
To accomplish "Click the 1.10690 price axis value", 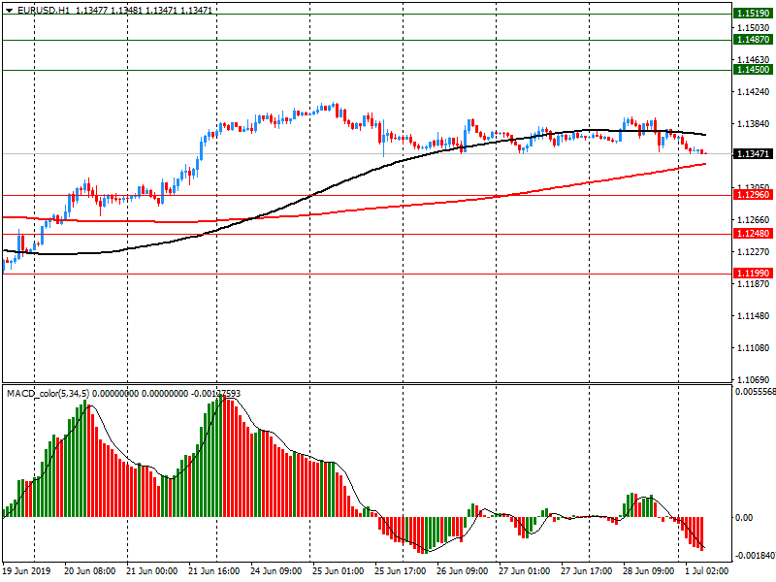I will coord(754,380).
